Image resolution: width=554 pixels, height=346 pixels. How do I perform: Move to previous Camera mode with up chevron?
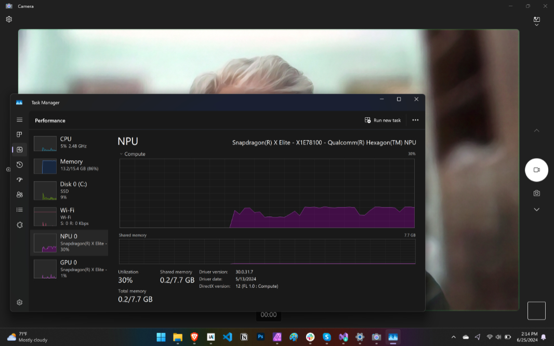[x=536, y=131]
